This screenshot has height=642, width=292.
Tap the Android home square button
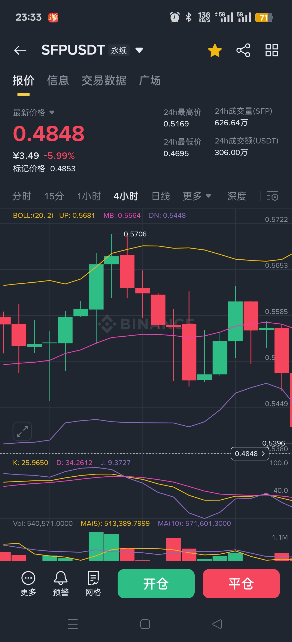click(x=145, y=624)
